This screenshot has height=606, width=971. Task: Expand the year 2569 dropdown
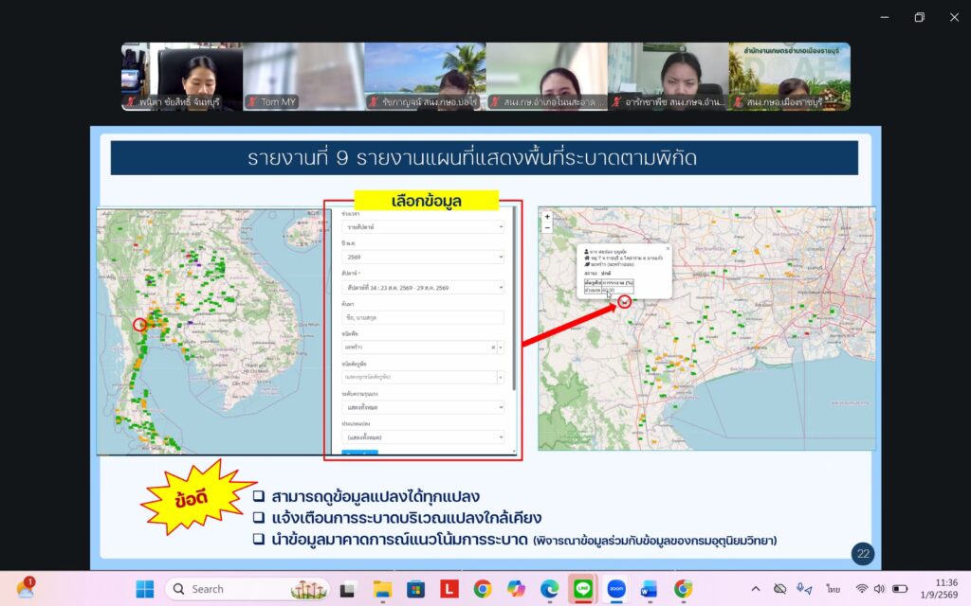423,257
